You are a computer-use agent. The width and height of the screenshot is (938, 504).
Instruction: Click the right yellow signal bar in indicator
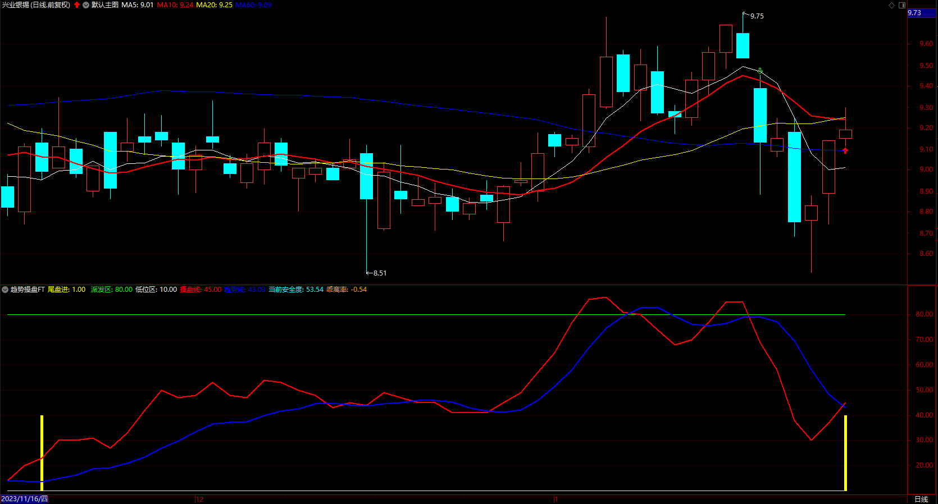845,452
